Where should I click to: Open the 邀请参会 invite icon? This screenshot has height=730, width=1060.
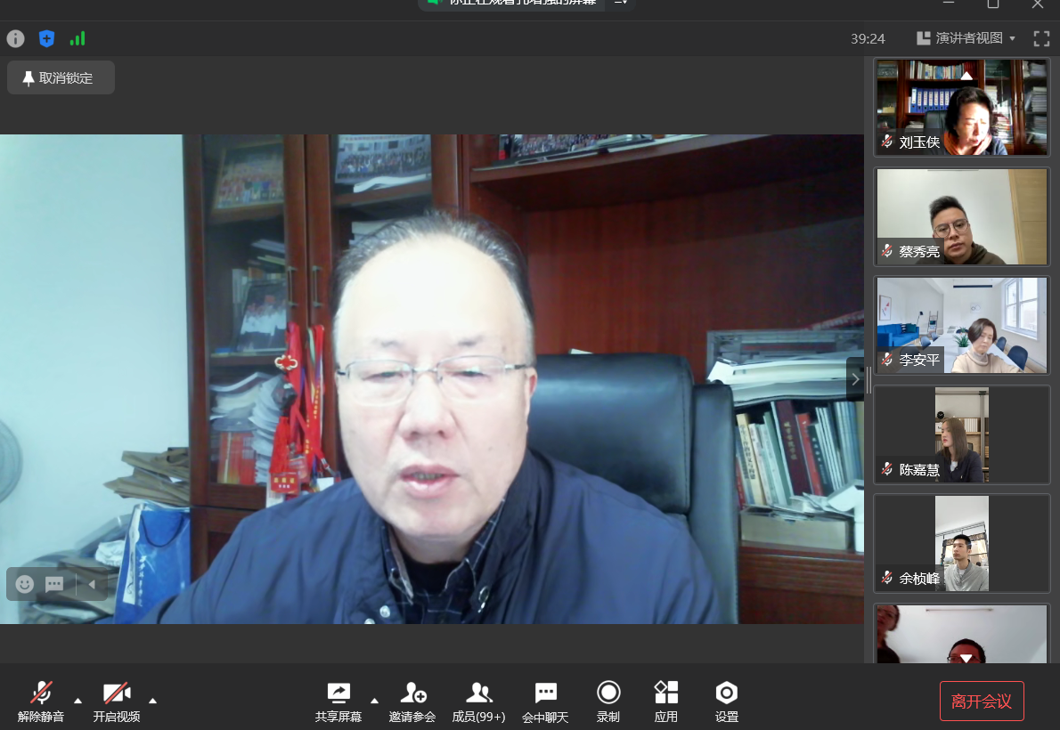(x=412, y=702)
